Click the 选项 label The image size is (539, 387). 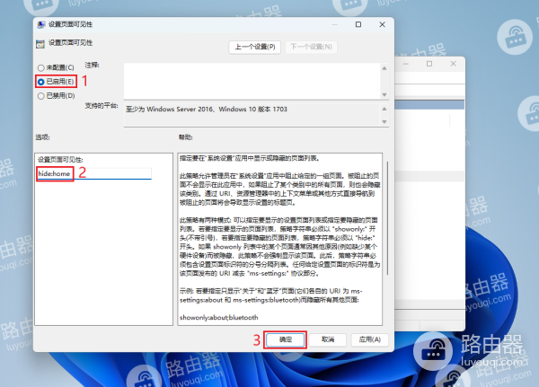tap(42, 137)
